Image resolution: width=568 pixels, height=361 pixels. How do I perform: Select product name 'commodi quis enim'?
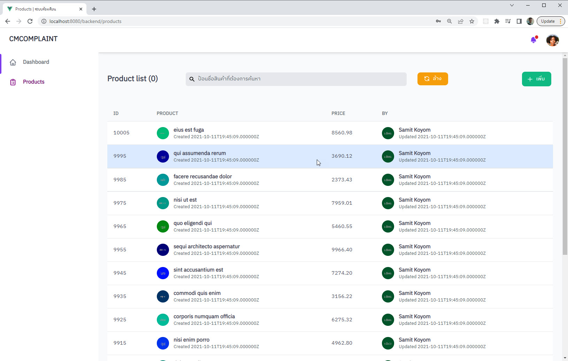[197, 293]
